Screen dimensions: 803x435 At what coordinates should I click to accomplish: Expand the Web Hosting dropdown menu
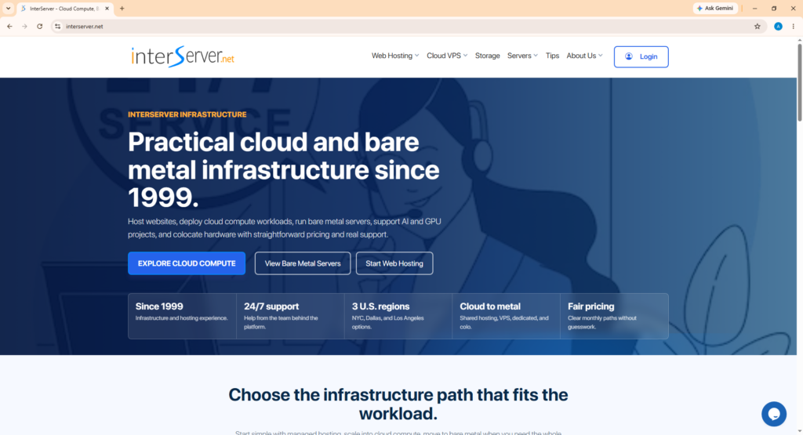point(395,56)
